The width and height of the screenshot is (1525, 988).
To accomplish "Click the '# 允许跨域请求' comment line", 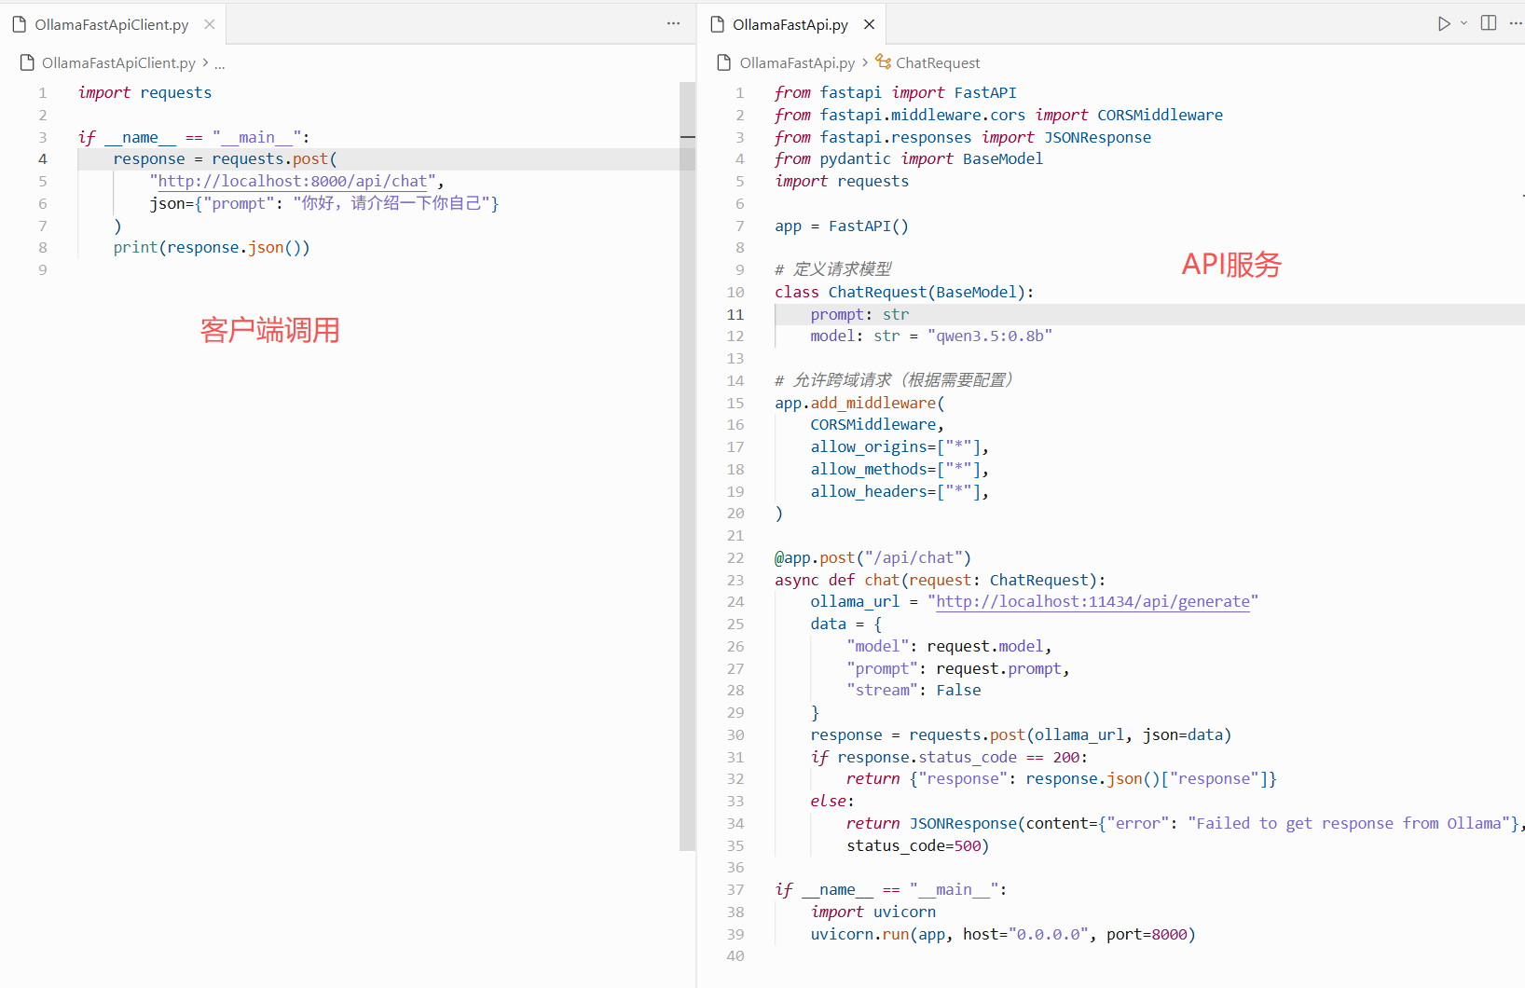I will point(894,380).
